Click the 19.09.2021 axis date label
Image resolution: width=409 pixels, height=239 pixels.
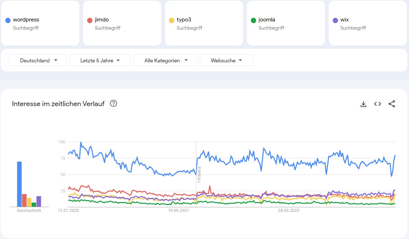pos(178,211)
